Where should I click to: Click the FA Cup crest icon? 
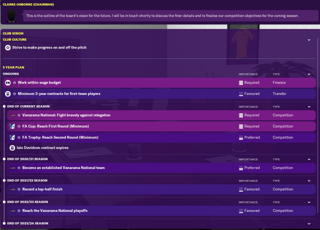click(x=12, y=126)
